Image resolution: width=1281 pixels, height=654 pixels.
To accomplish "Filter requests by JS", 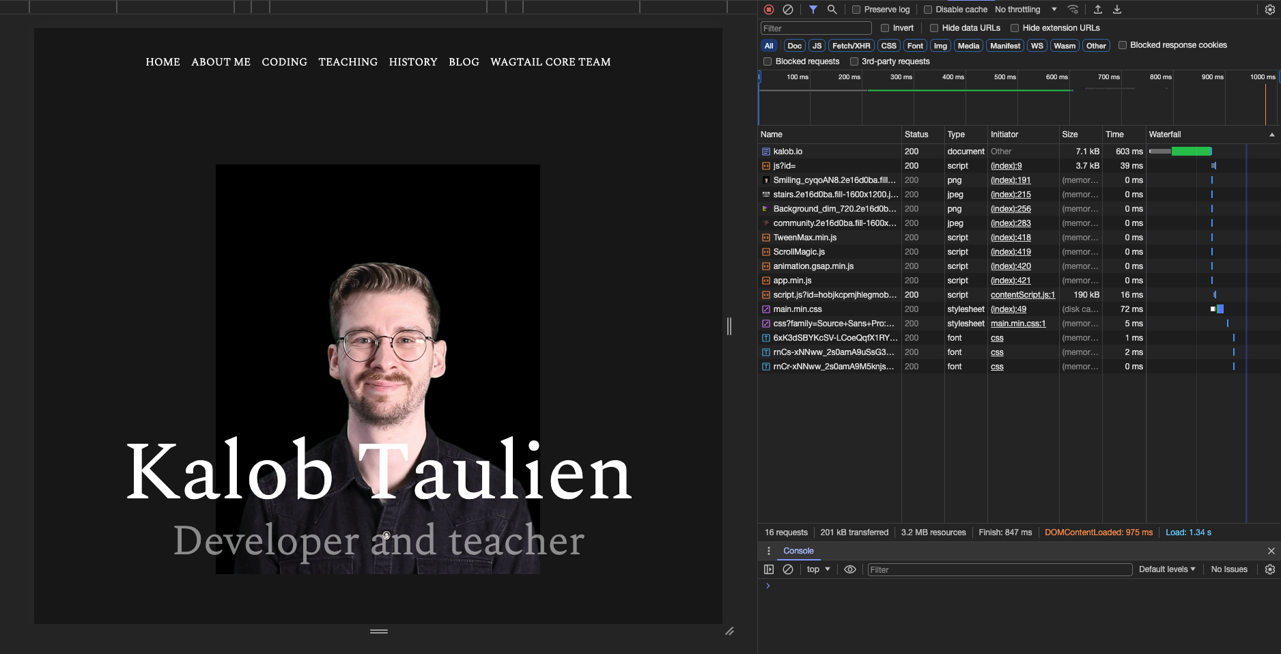I will (x=817, y=46).
